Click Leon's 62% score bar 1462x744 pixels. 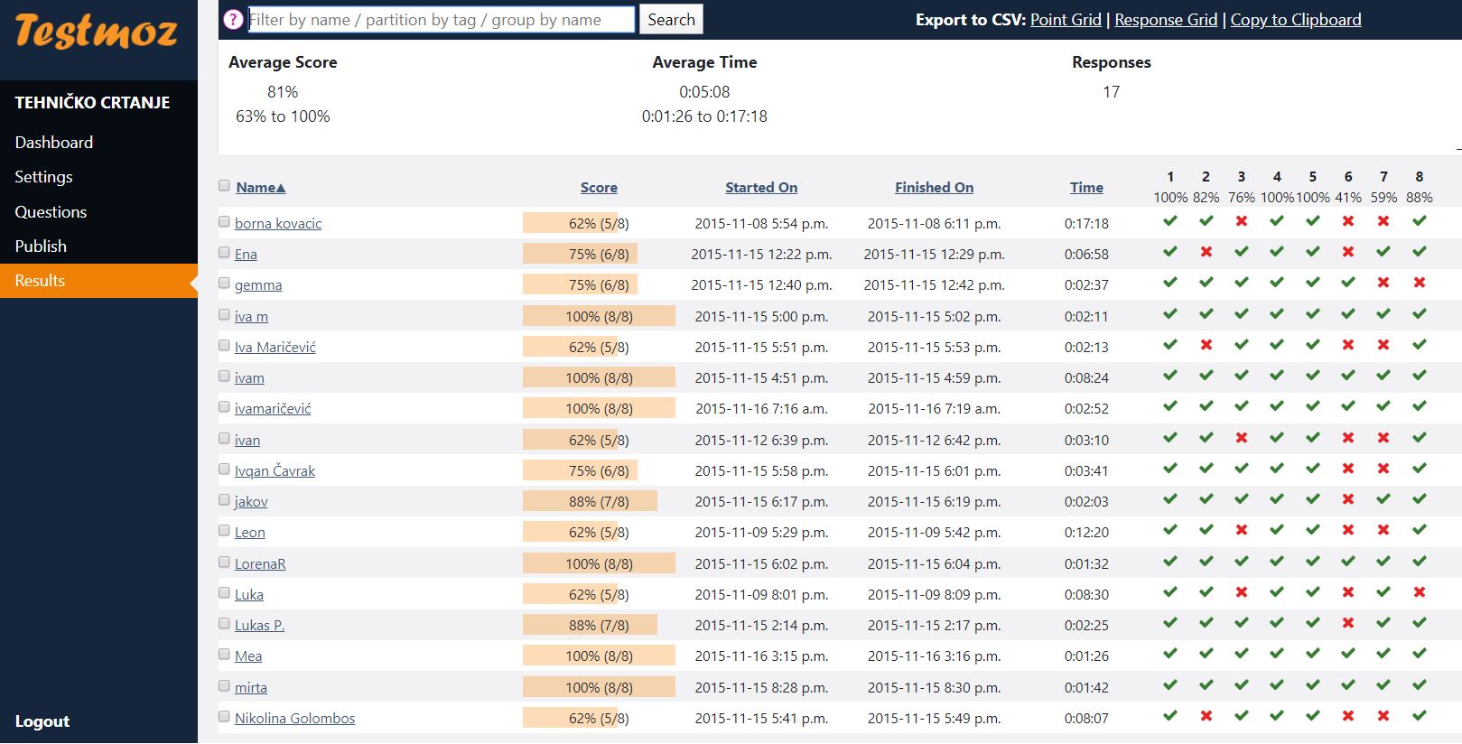point(571,532)
